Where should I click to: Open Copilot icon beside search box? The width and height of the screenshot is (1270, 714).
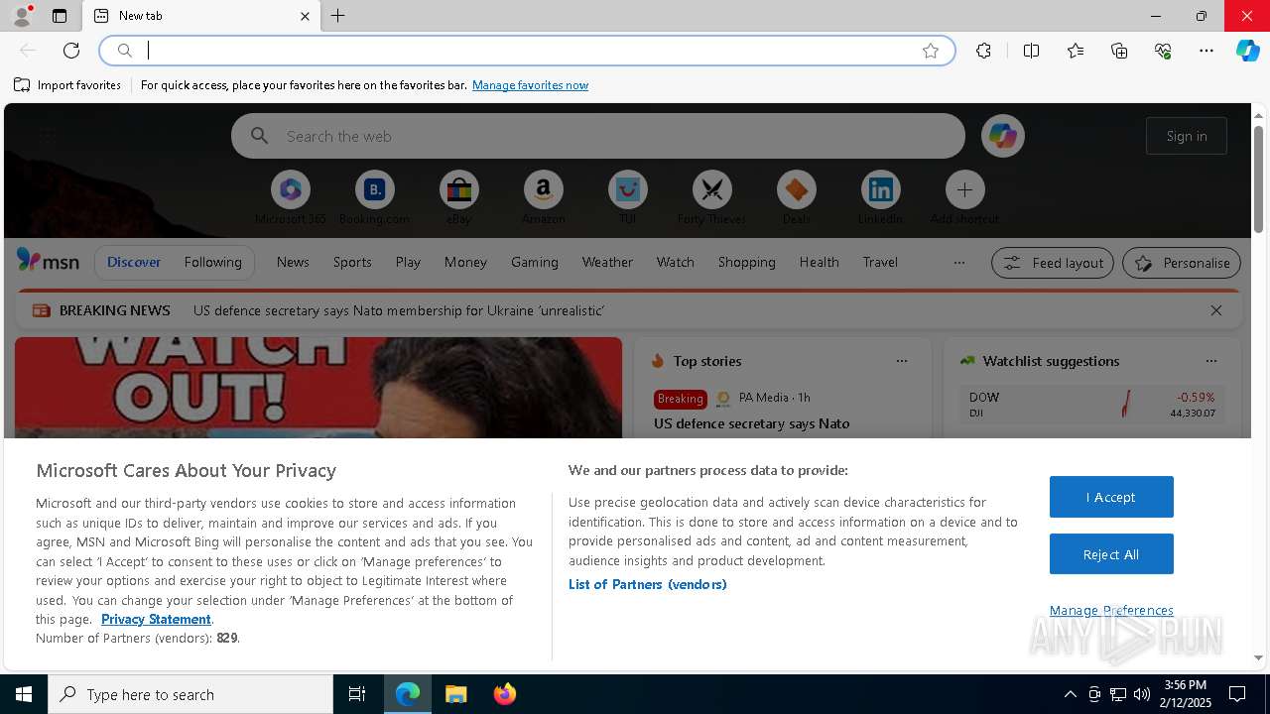[x=1002, y=136]
